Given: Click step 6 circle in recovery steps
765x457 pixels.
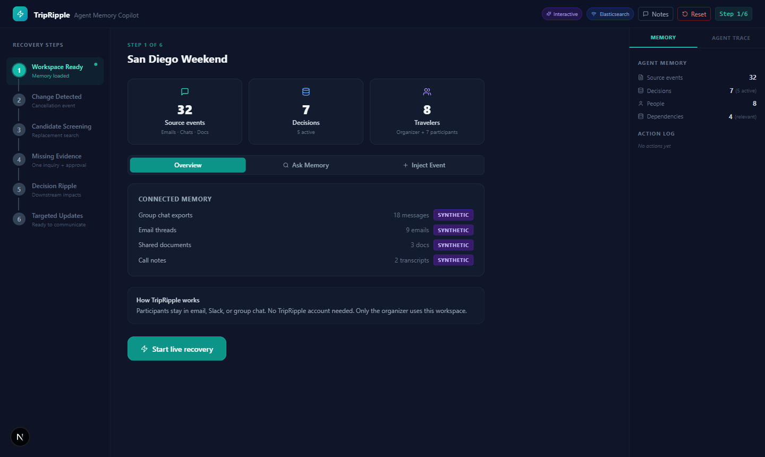Looking at the screenshot, I should coord(19,219).
